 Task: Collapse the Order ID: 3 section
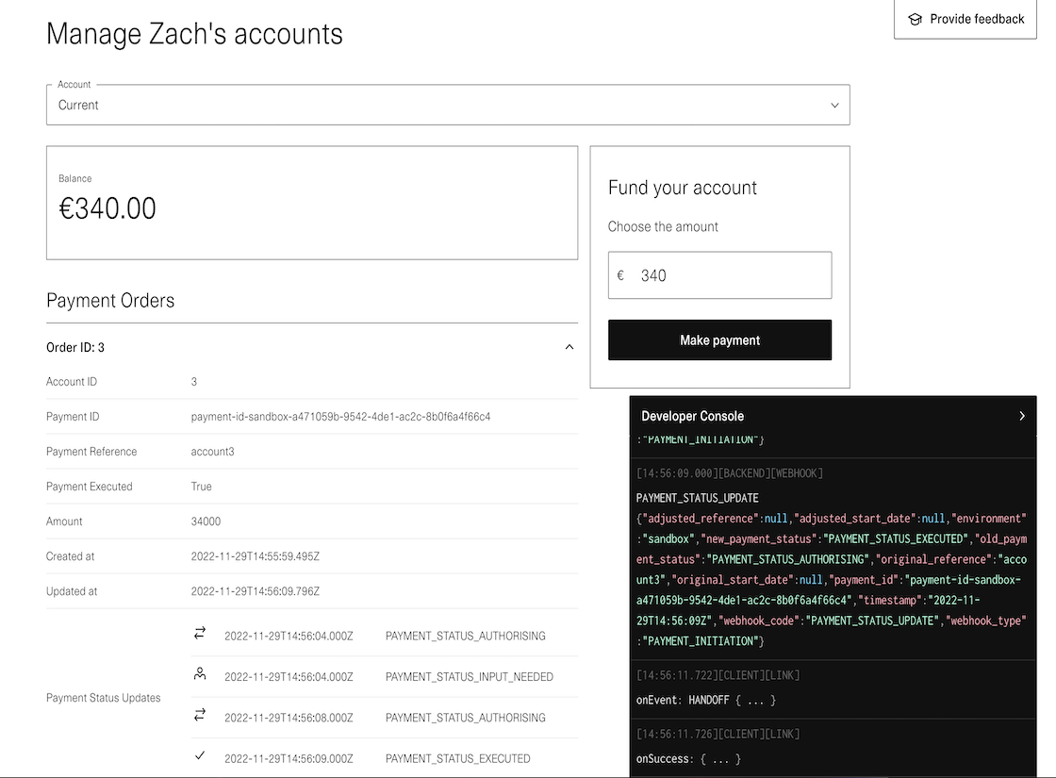click(x=569, y=347)
